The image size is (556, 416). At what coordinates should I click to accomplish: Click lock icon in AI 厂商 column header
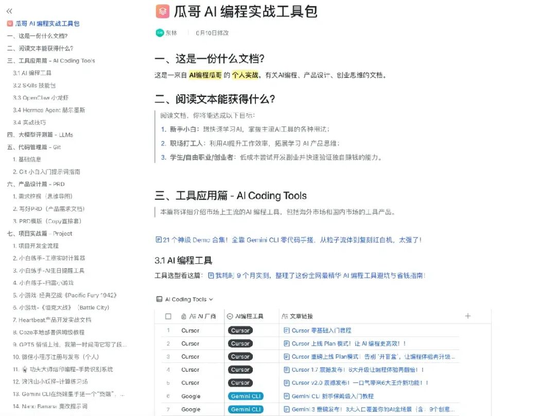click(x=183, y=317)
